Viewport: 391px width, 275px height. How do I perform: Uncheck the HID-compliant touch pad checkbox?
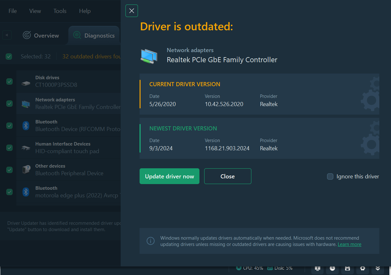(9, 148)
